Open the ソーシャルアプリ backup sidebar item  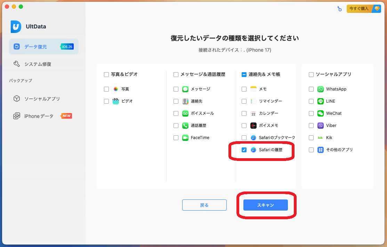point(44,99)
